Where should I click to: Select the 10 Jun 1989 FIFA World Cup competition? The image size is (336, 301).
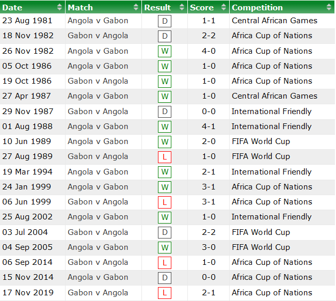pos(261,141)
